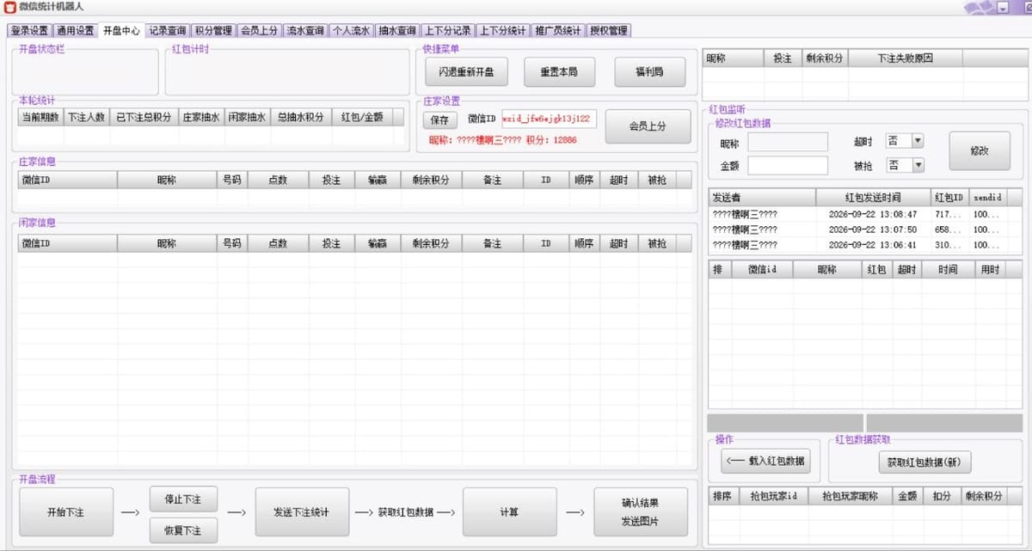Click the 昵称 input in 修改红包数据
The image size is (1032, 551).
pos(788,142)
